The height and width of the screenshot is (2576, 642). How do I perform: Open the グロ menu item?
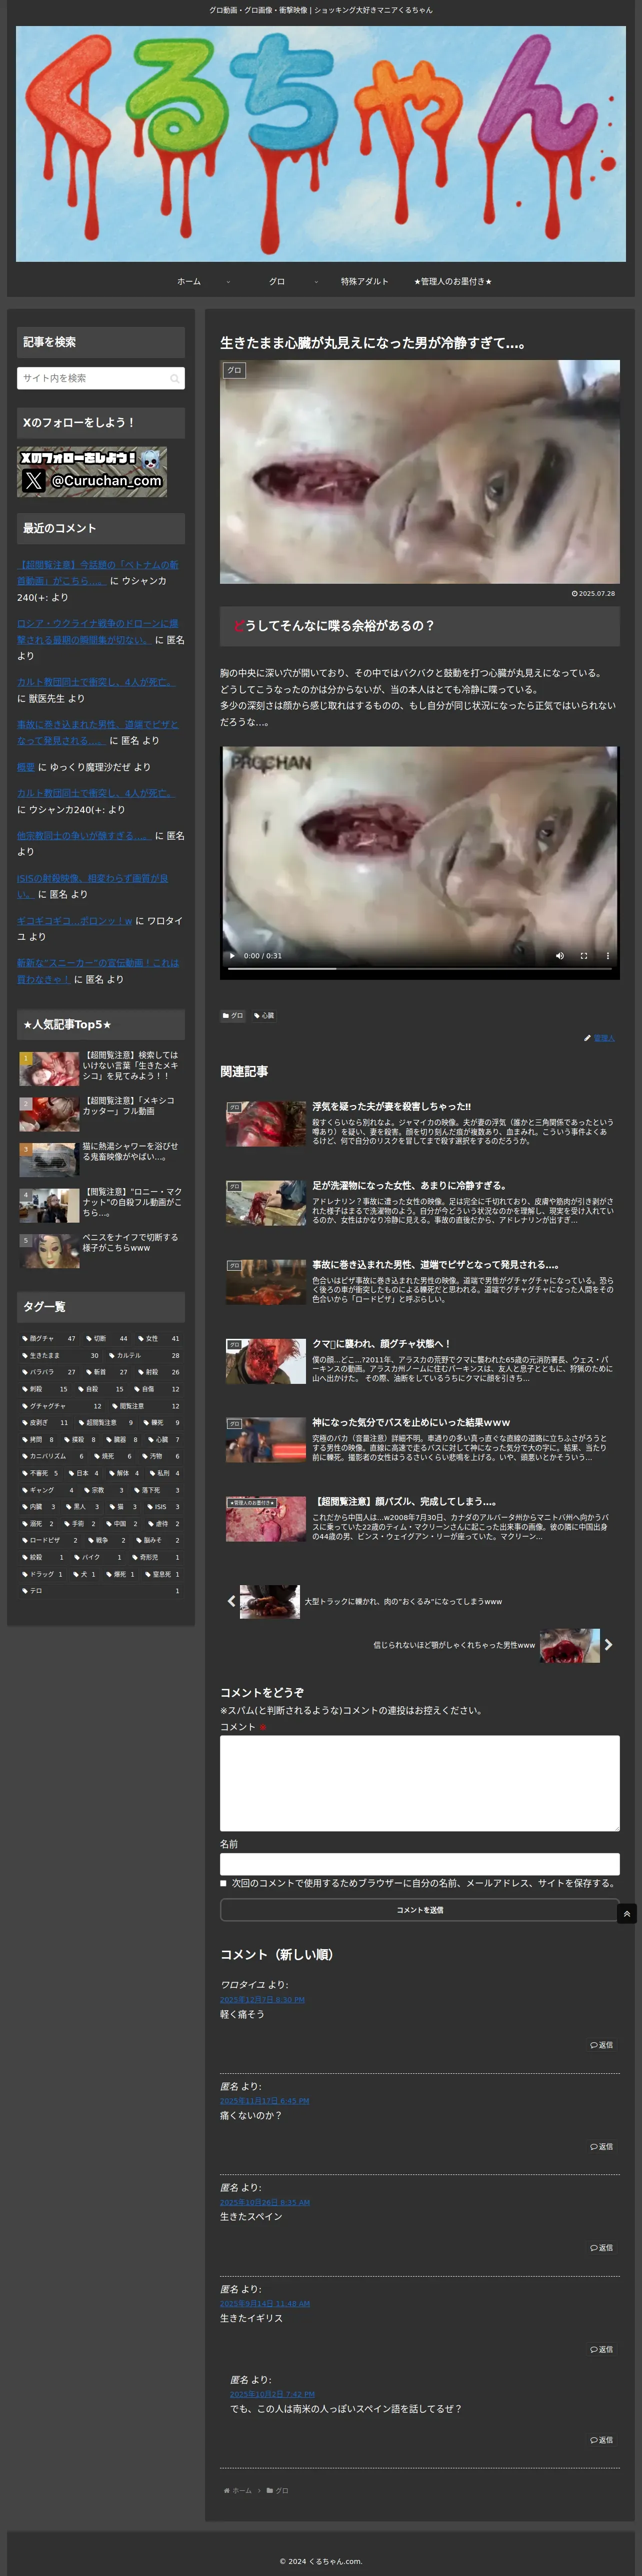[x=276, y=282]
